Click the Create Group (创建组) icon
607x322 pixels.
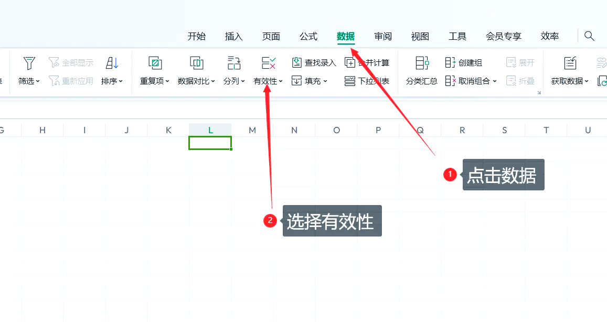[x=450, y=62]
